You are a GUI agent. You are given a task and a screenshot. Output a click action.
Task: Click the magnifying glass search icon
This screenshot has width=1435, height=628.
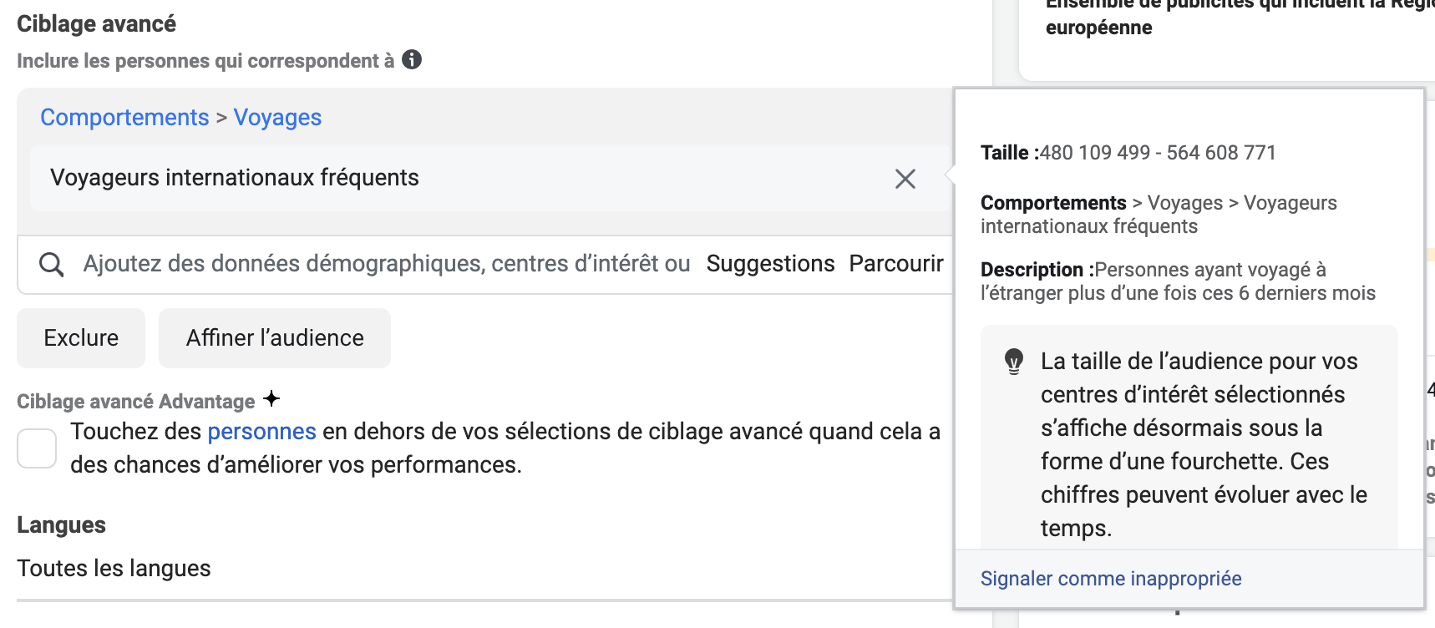point(52,265)
